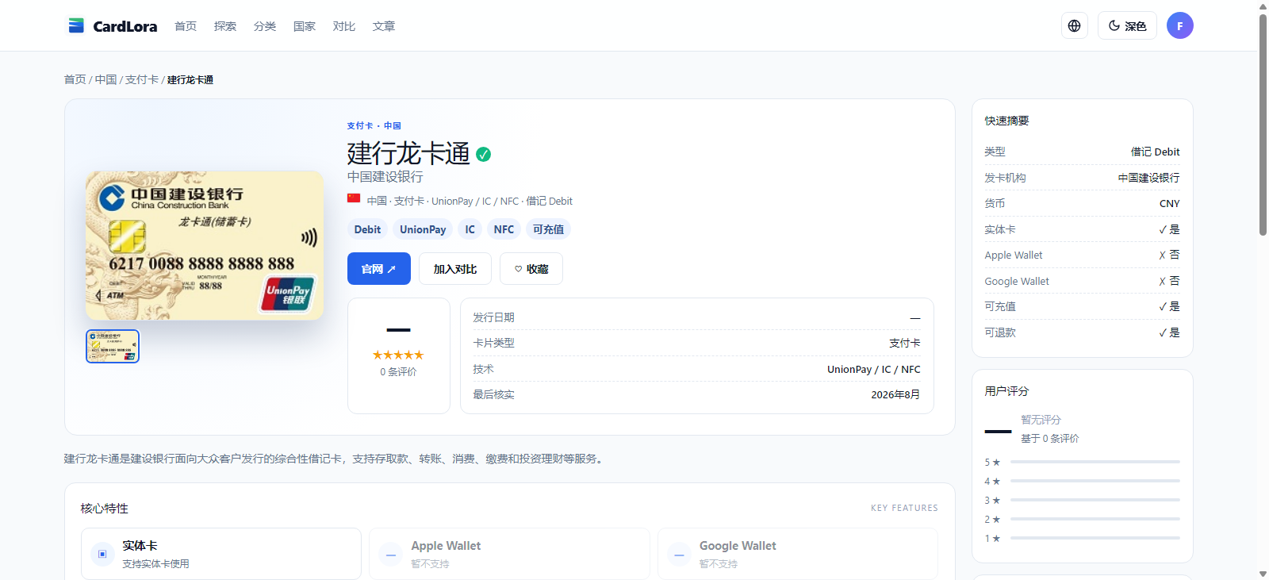This screenshot has width=1269, height=580.
Task: Click the 建行龙卡通 card title
Action: click(x=408, y=153)
